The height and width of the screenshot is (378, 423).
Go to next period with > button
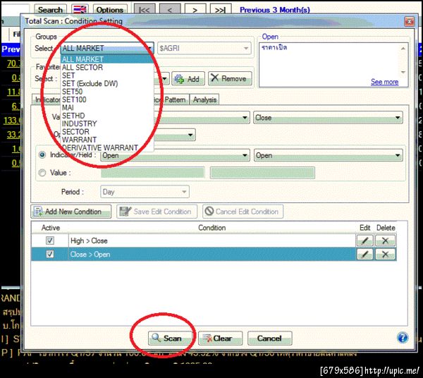195,9
